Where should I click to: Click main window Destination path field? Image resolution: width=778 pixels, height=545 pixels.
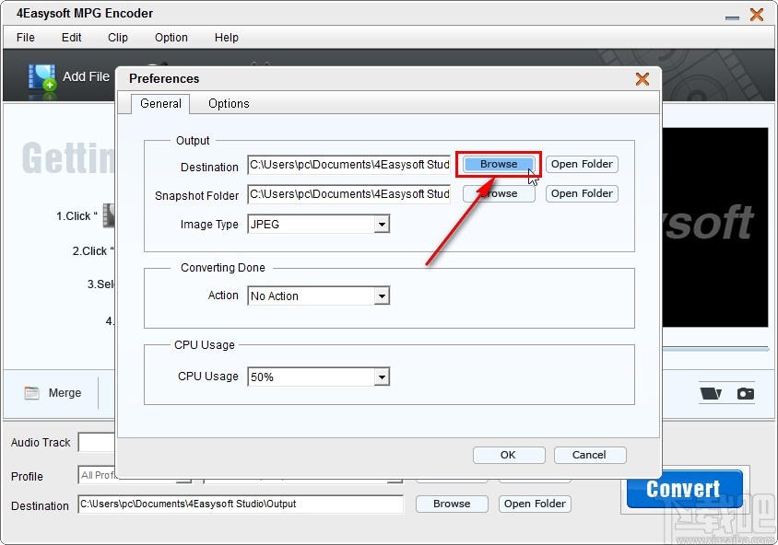click(241, 504)
